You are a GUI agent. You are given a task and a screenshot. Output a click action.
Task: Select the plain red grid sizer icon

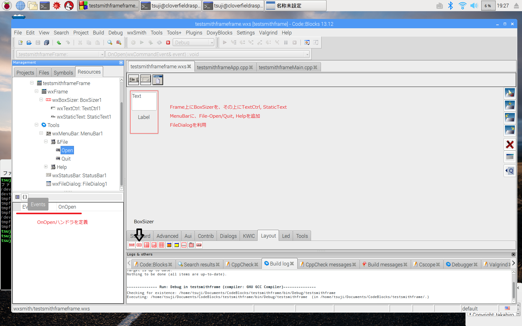pyautogui.click(x=162, y=245)
